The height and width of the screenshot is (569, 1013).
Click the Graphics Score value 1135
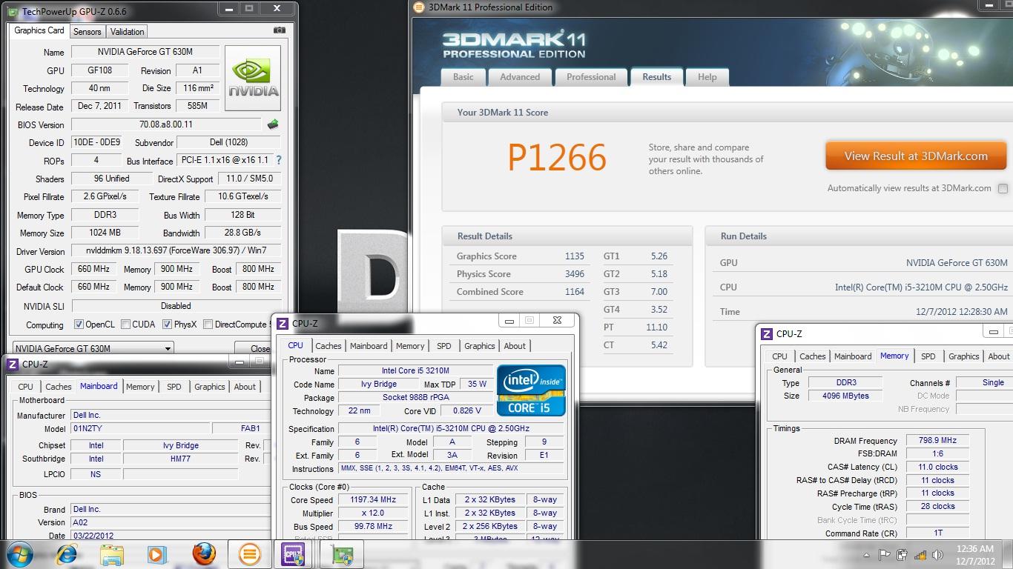click(x=574, y=256)
